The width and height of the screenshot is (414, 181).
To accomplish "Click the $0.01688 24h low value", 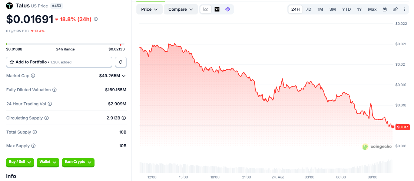I will (x=14, y=49).
